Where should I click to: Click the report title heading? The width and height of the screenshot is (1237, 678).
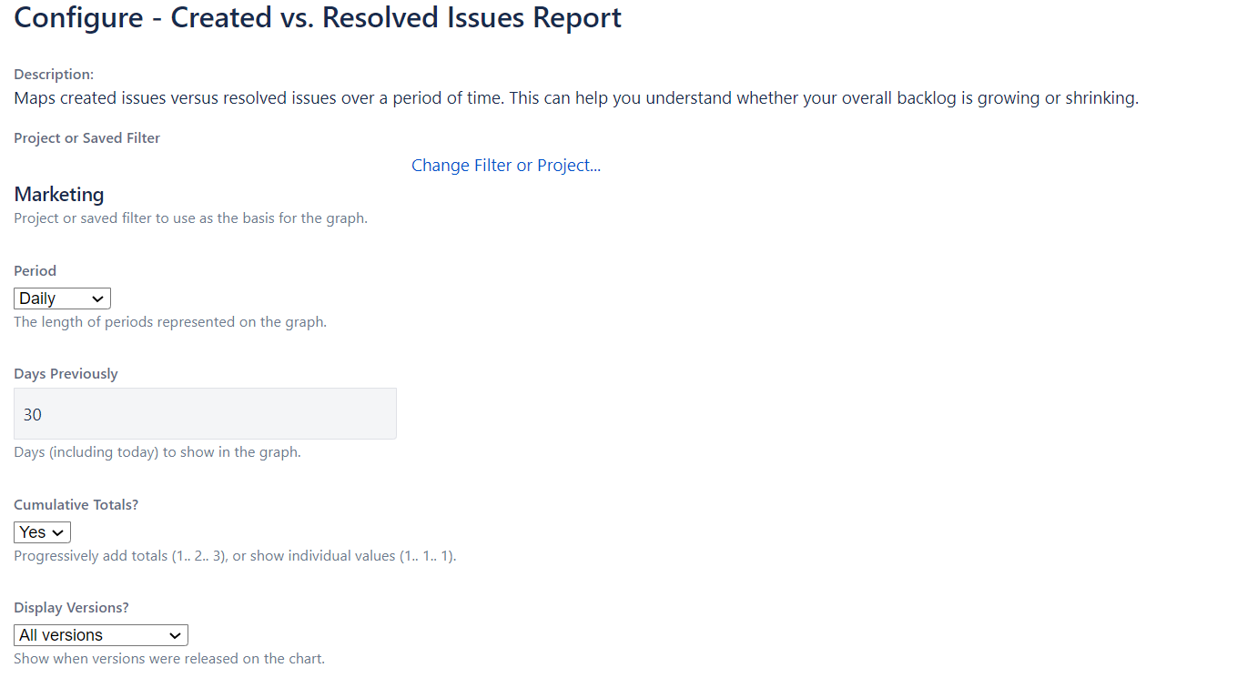[x=317, y=17]
